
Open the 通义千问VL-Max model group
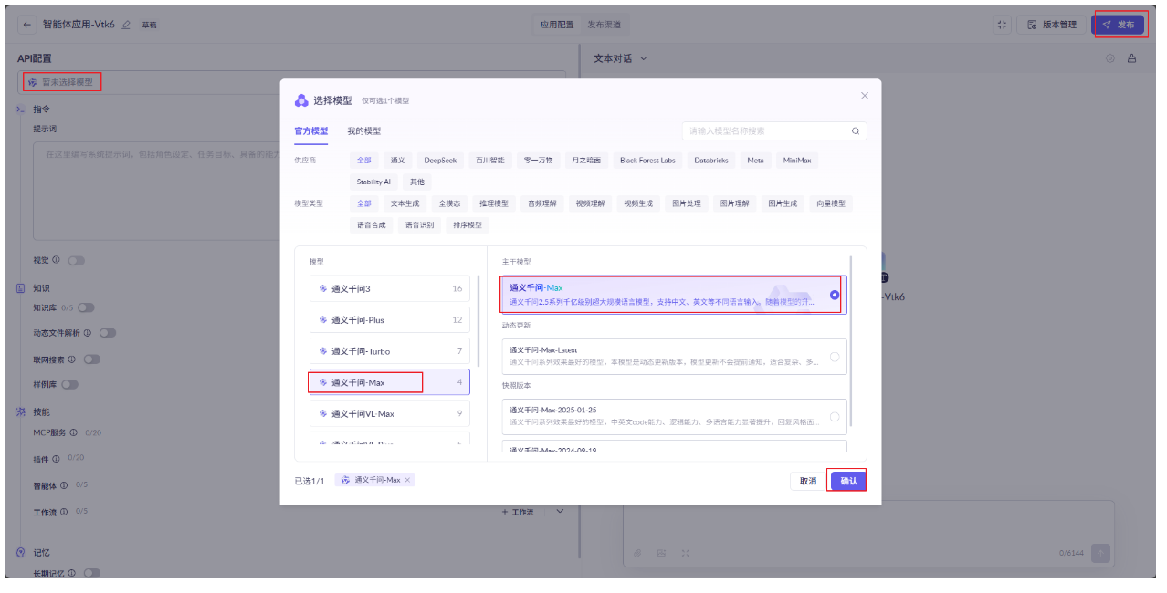[390, 413]
